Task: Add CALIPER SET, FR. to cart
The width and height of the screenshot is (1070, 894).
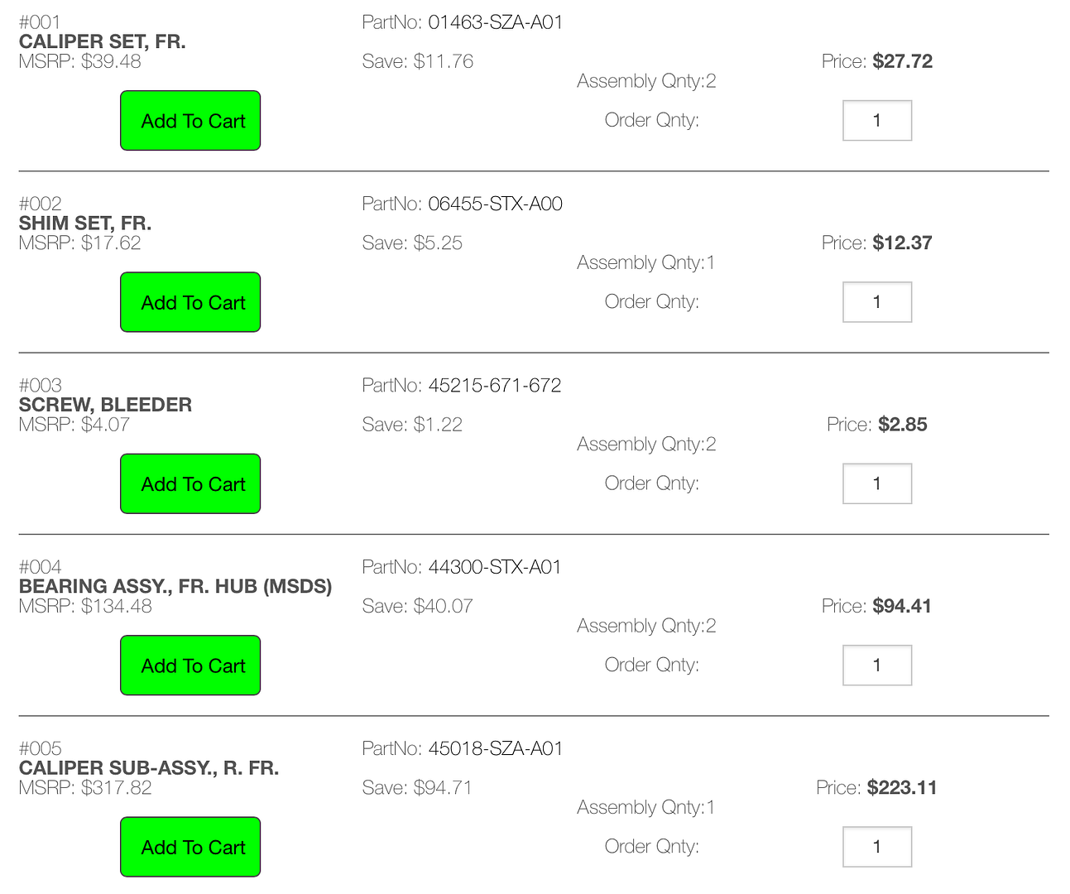Action: 190,121
